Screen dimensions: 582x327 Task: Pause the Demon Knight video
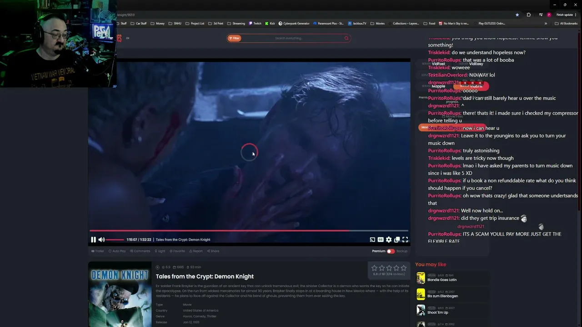[93, 240]
